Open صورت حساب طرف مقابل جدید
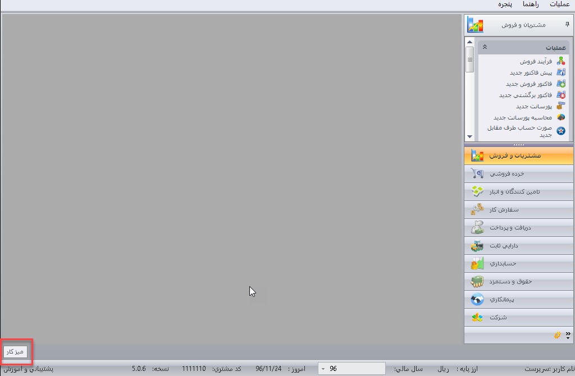575x376 pixels. point(560,131)
